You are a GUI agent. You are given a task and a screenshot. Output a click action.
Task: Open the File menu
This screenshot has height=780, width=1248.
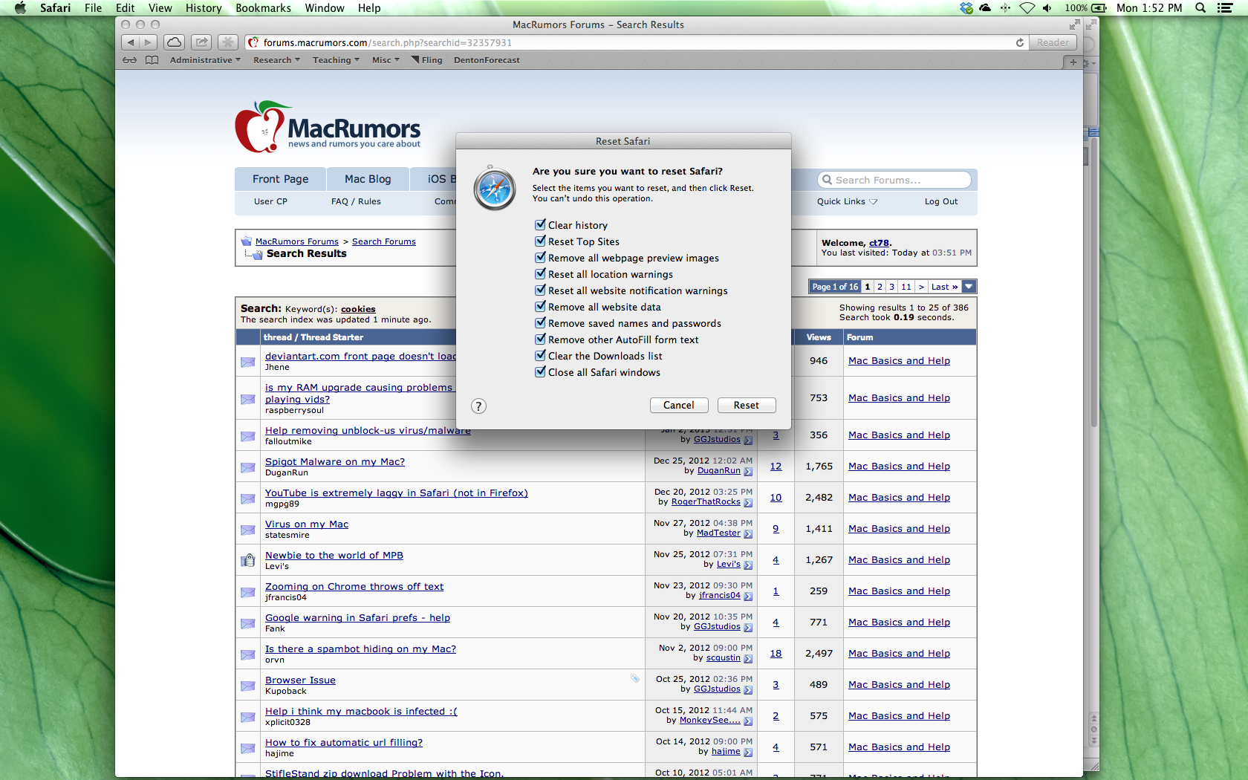point(93,8)
